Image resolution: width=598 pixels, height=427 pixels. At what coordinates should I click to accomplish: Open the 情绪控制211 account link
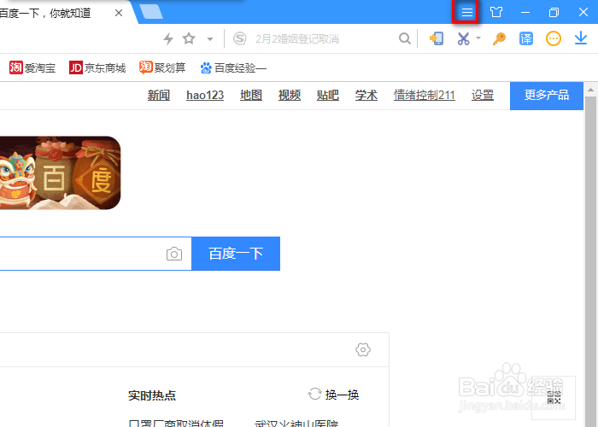[425, 95]
